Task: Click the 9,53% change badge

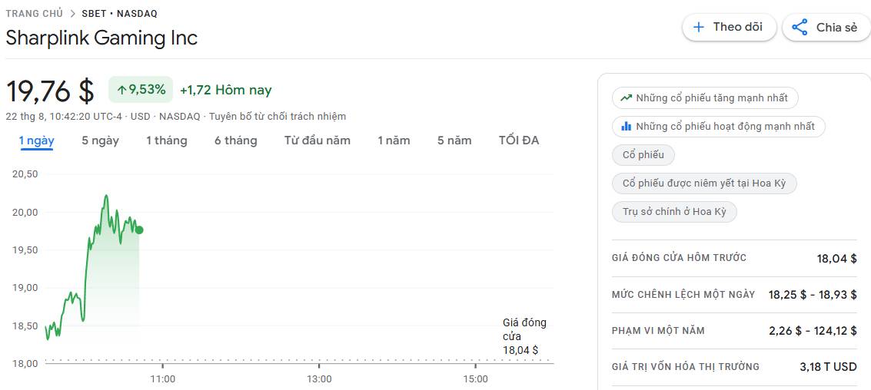Action: [x=141, y=90]
